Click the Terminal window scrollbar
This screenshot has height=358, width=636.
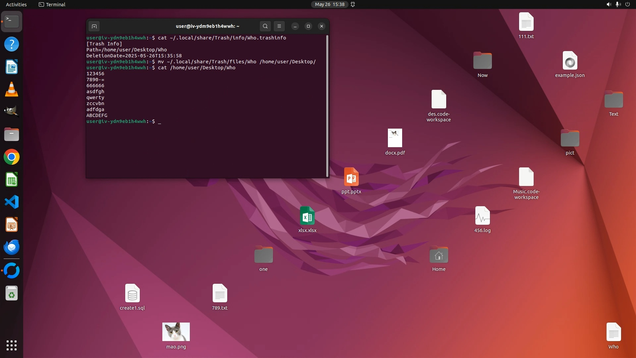pos(327,106)
